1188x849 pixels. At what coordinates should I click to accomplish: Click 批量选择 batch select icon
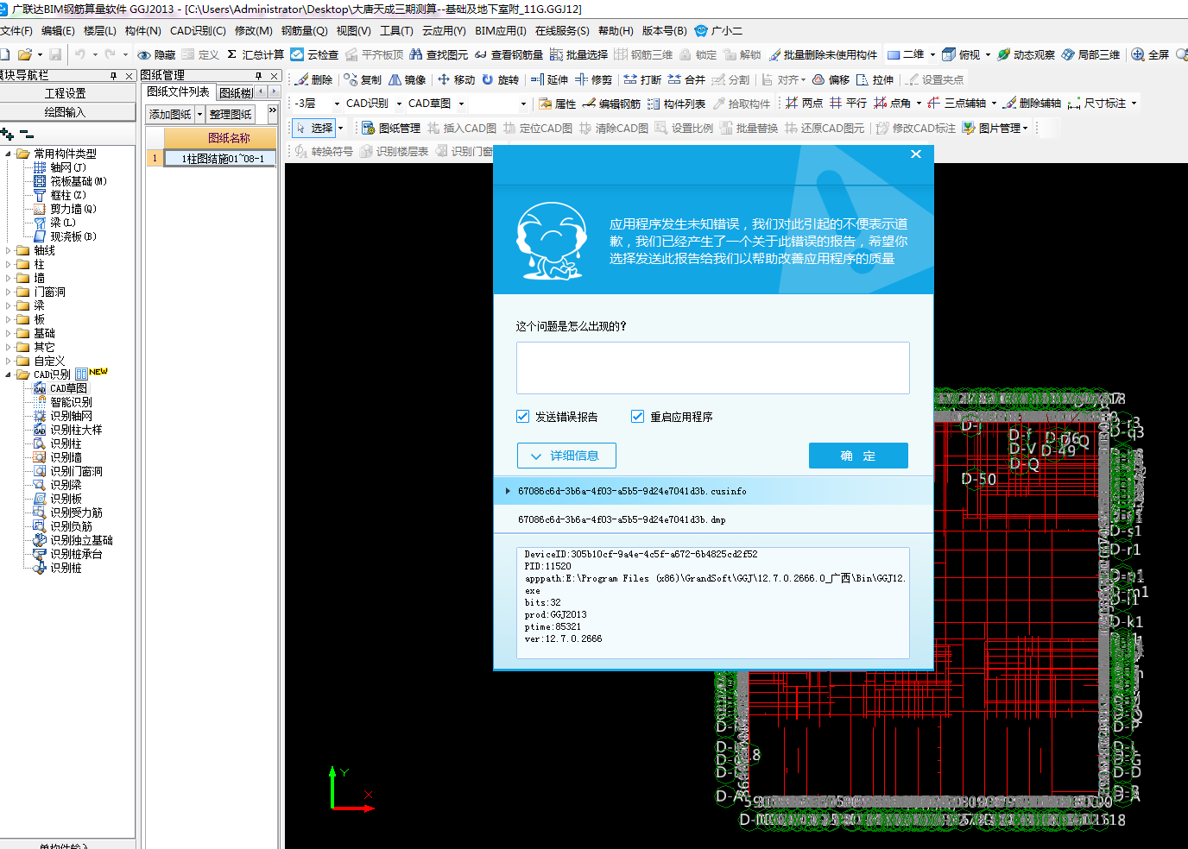(556, 54)
